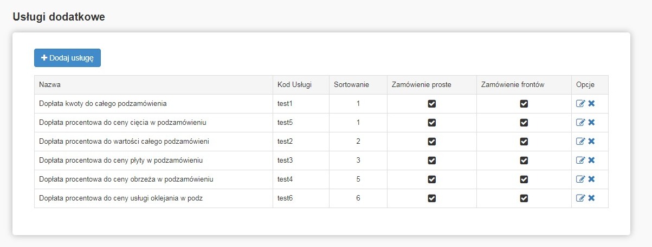Select the Kod Usługi column header

point(294,85)
